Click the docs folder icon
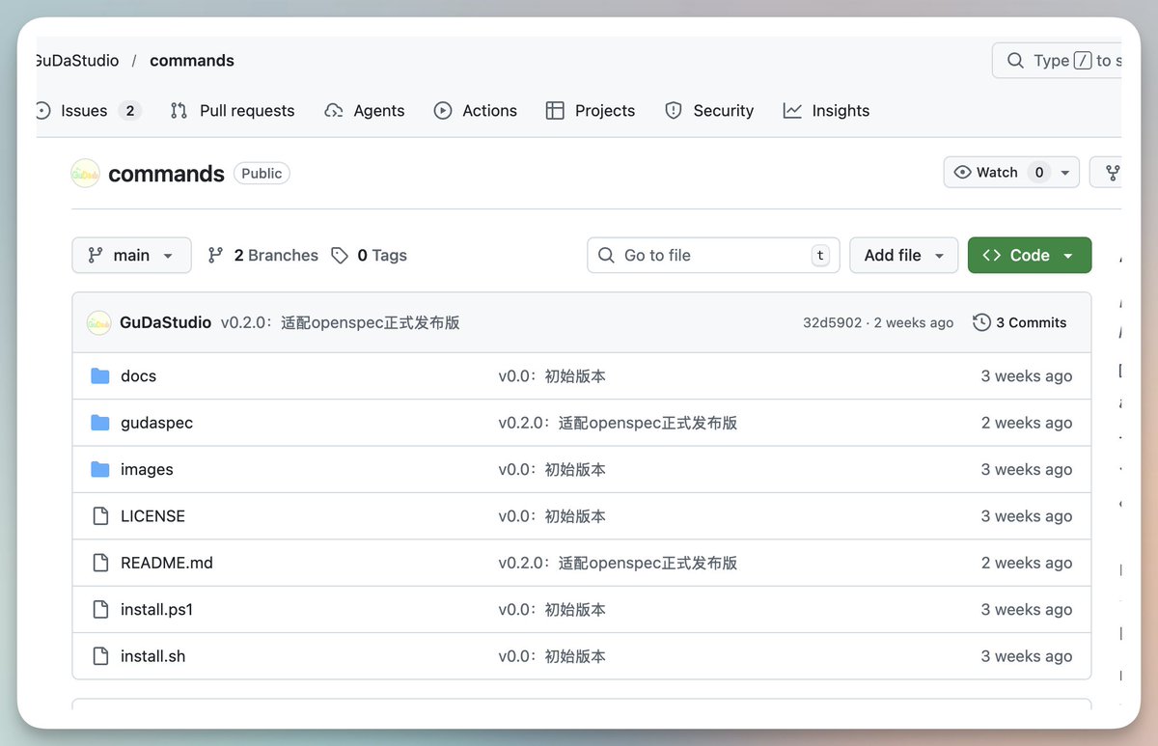Image resolution: width=1158 pixels, height=746 pixels. (x=100, y=376)
